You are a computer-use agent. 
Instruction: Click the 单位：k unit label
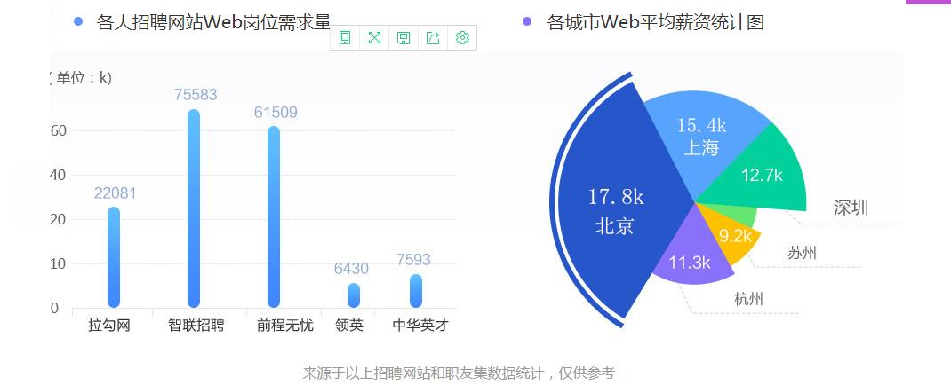[x=80, y=78]
